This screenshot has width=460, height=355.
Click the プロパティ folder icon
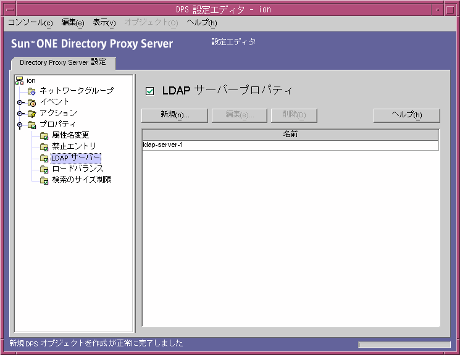pos(31,125)
